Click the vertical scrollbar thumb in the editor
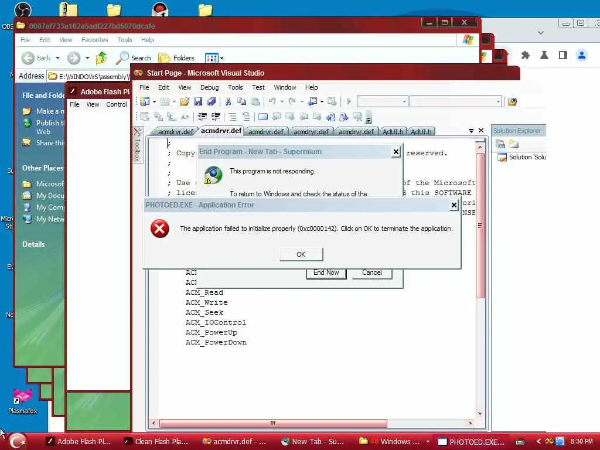This screenshot has height=450, width=600. pos(480,226)
